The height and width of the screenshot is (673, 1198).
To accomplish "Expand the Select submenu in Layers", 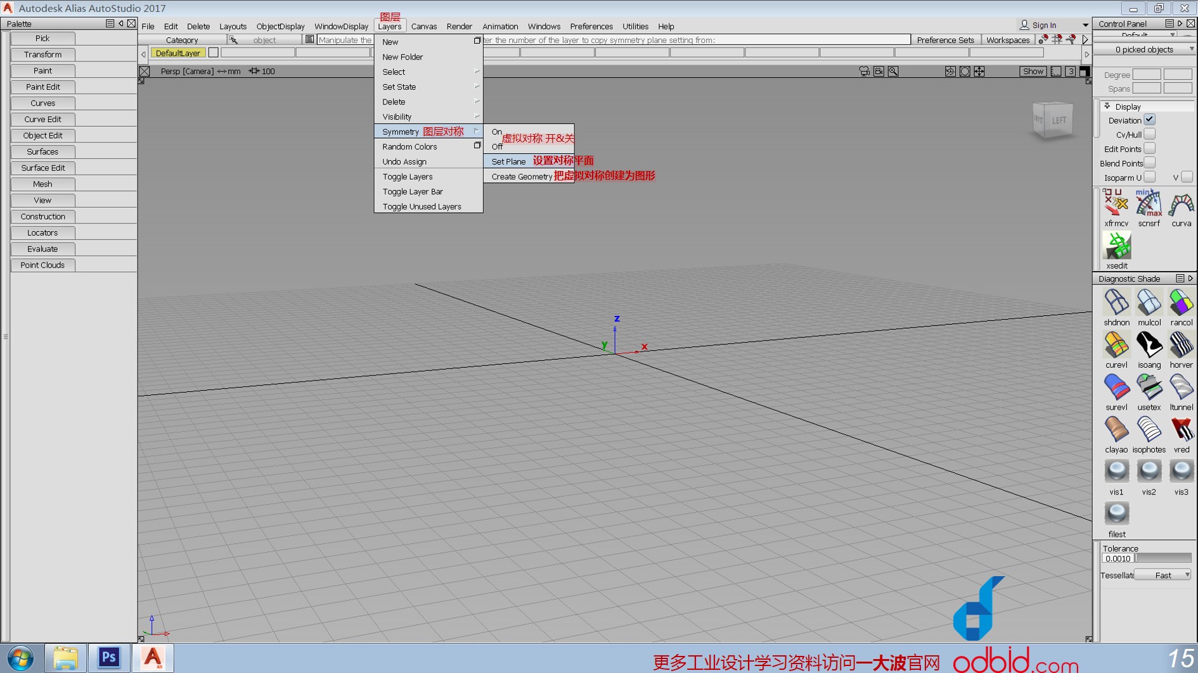I will (428, 72).
